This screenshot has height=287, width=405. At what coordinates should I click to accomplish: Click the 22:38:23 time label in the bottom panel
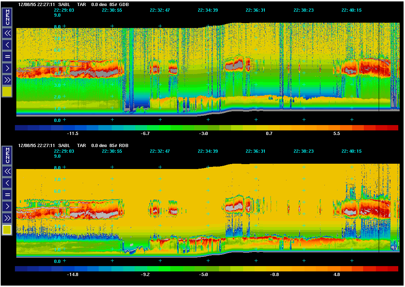tap(303, 151)
